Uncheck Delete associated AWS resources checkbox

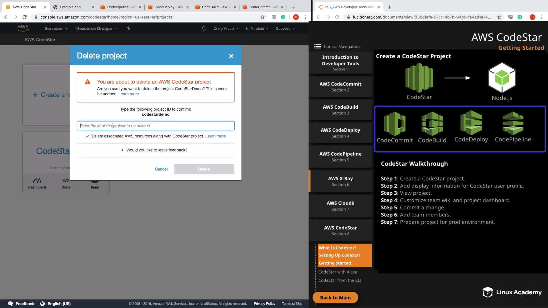[88, 136]
